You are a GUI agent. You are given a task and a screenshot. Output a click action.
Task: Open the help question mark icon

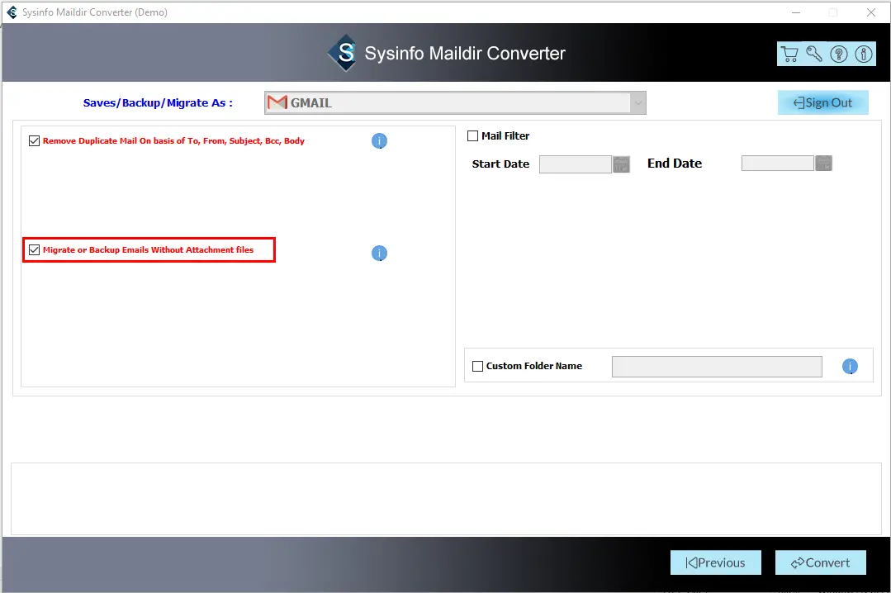pyautogui.click(x=839, y=54)
